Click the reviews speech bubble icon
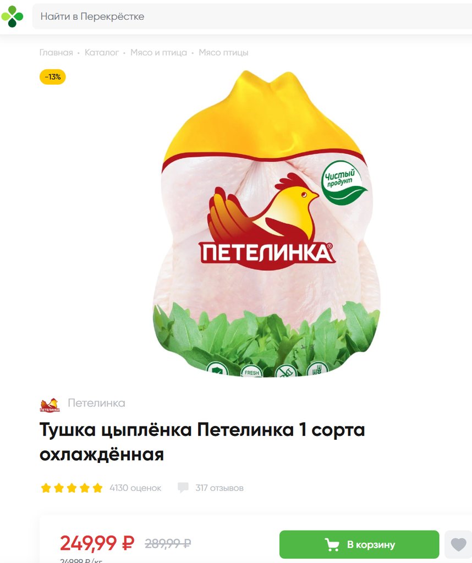This screenshot has width=472, height=563. click(183, 488)
